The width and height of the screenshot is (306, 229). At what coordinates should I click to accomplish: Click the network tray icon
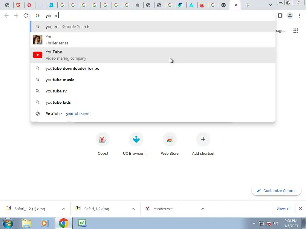261,224
